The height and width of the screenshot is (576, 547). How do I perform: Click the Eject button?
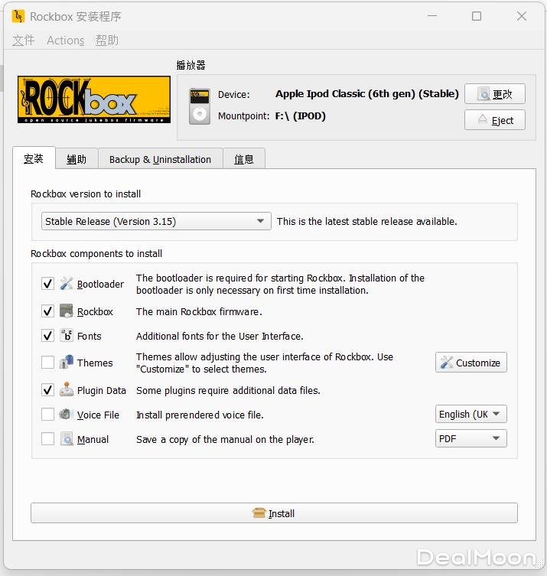(x=494, y=120)
